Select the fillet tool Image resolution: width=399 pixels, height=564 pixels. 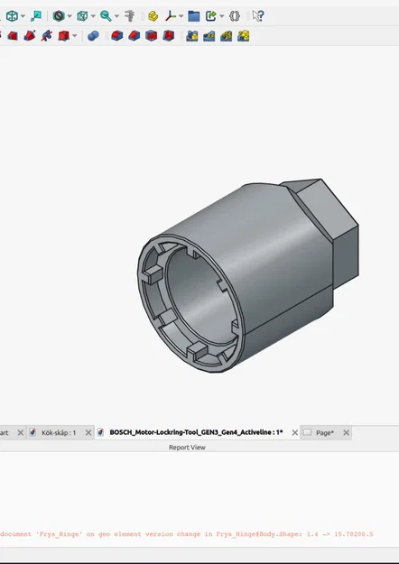(117, 35)
